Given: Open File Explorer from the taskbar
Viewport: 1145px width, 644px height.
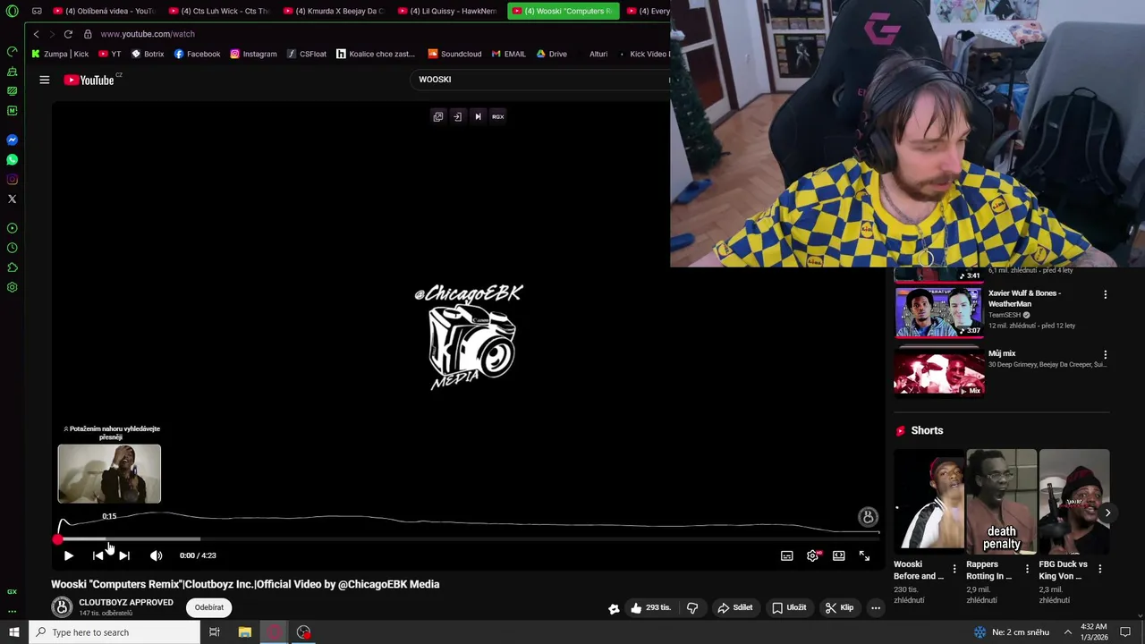Looking at the screenshot, I should pos(244,632).
